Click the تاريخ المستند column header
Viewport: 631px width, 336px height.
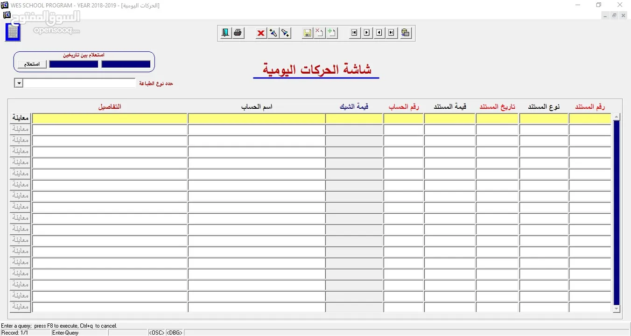[497, 107]
